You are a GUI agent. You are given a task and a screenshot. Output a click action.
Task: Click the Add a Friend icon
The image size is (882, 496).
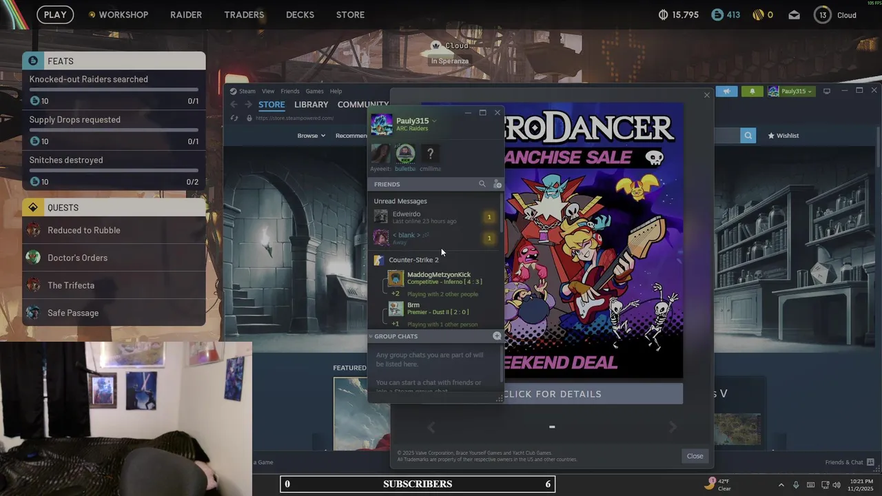pos(498,184)
